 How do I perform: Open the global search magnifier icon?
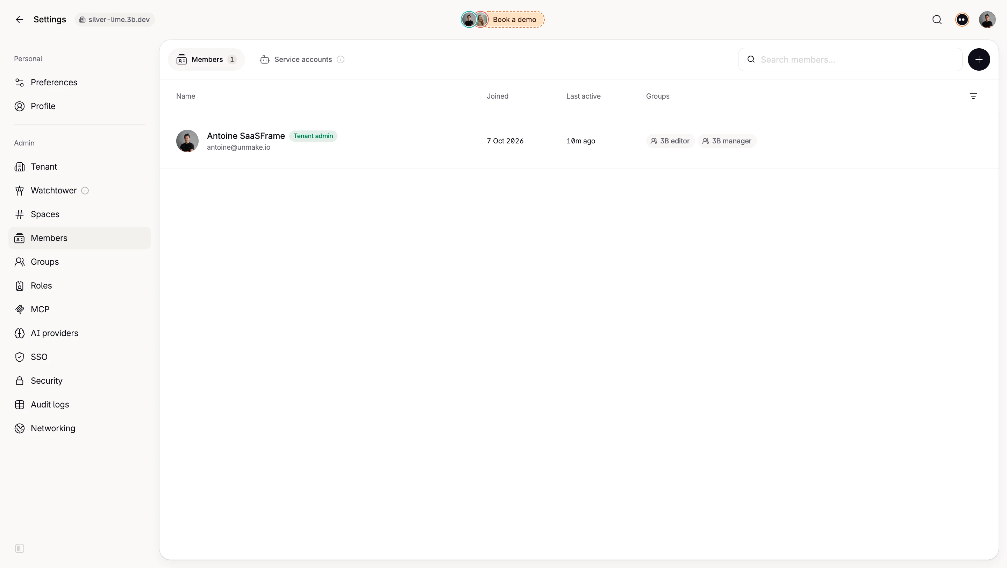(937, 20)
